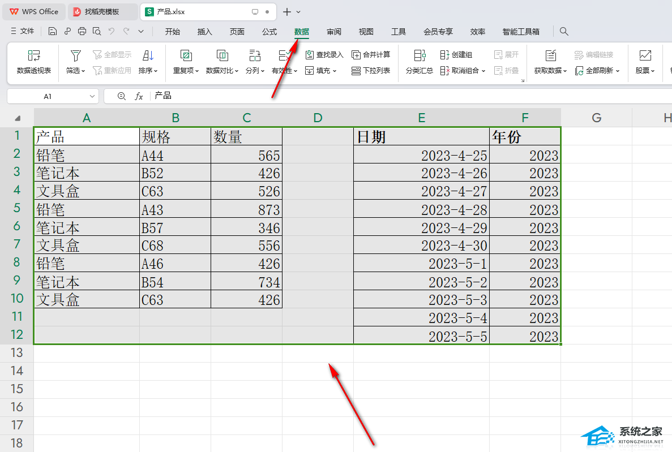Viewport: 672px width, 452px height.
Task: Click the data tools dialog launcher arrow
Action: pyautogui.click(x=523, y=80)
